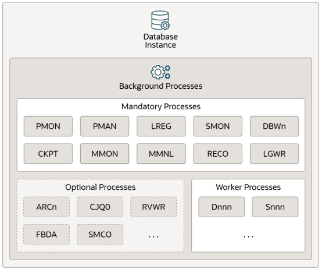Select the CJQ0 optional process box

point(100,207)
